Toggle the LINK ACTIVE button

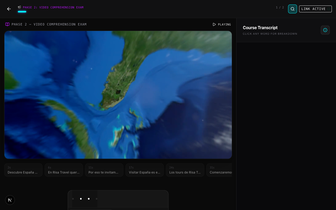coord(315,9)
